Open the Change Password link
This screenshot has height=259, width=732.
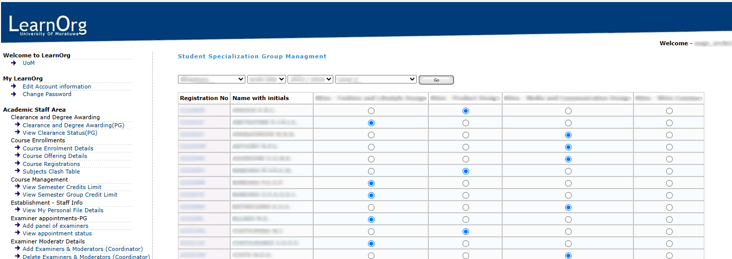coord(47,94)
